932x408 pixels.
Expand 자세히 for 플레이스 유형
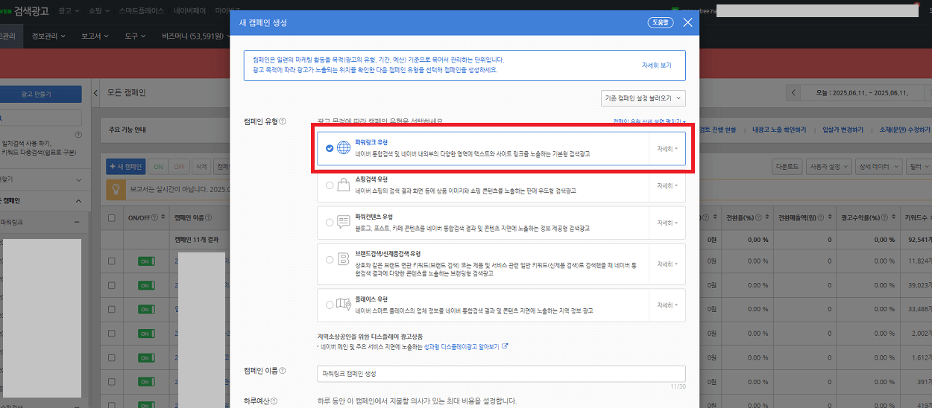pos(667,305)
